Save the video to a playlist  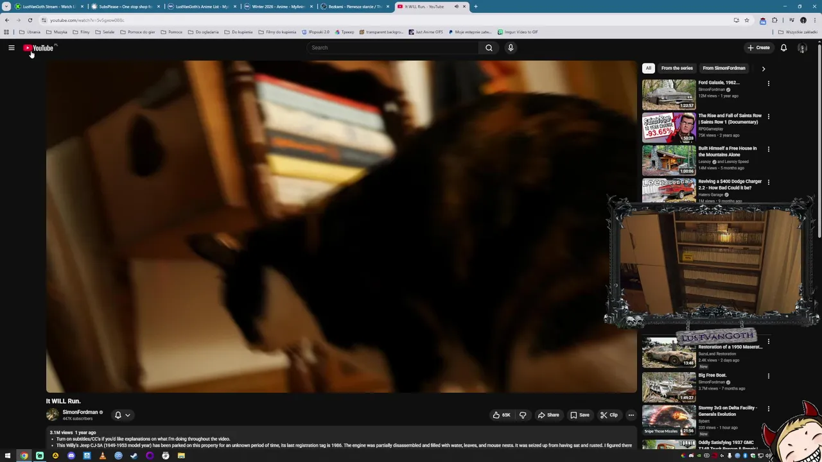[580, 415]
